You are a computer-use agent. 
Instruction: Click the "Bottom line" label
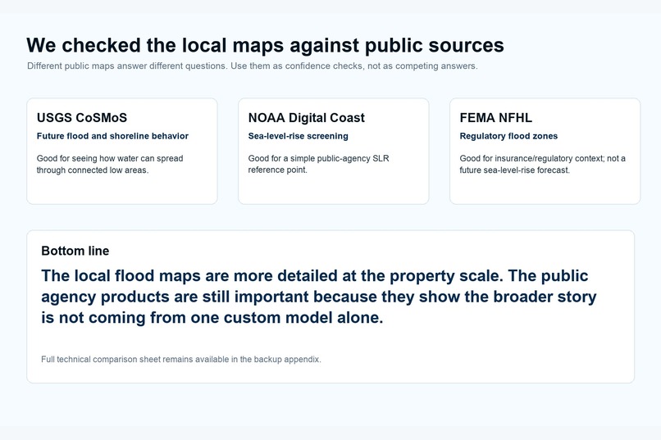(x=75, y=251)
